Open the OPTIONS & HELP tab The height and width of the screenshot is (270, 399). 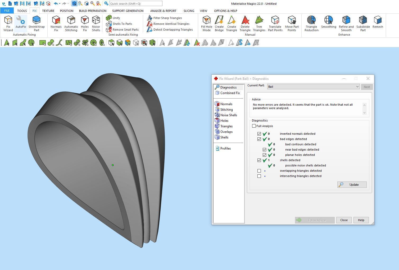click(x=226, y=11)
